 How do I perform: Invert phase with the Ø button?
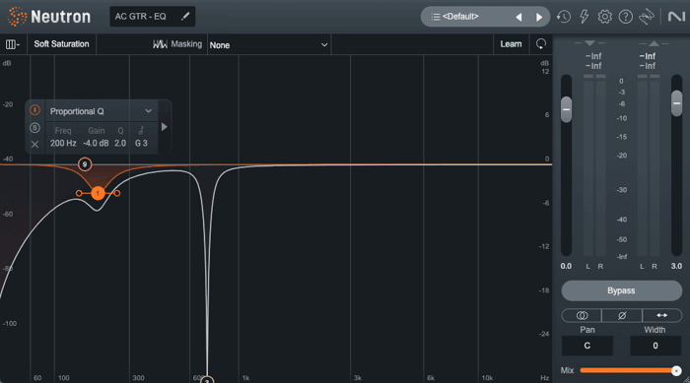[622, 315]
